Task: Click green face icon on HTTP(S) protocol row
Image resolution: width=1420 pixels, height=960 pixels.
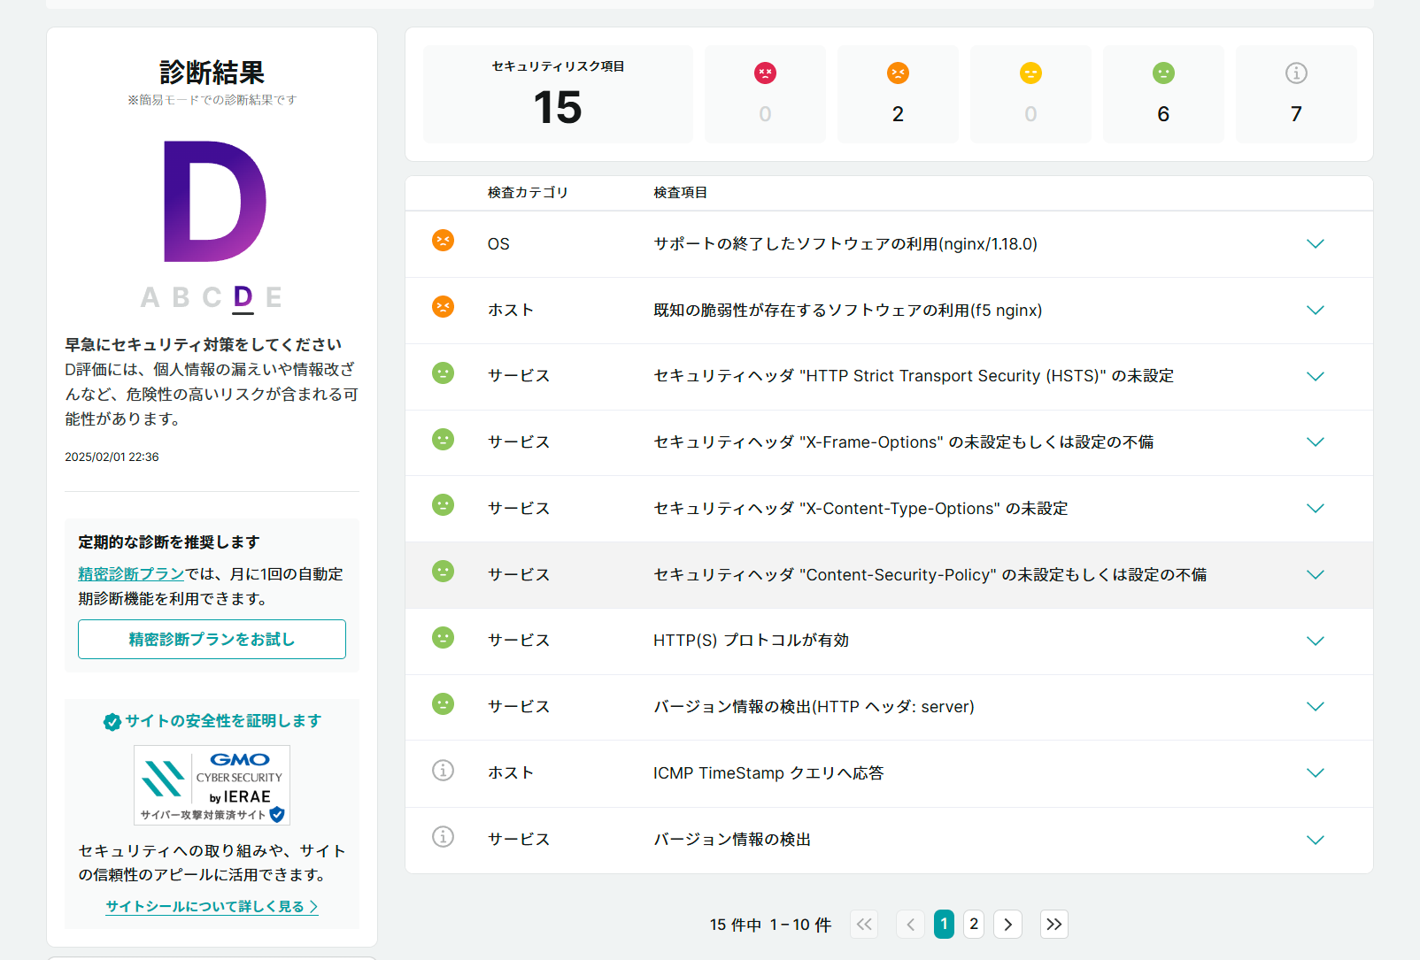Action: click(x=443, y=638)
